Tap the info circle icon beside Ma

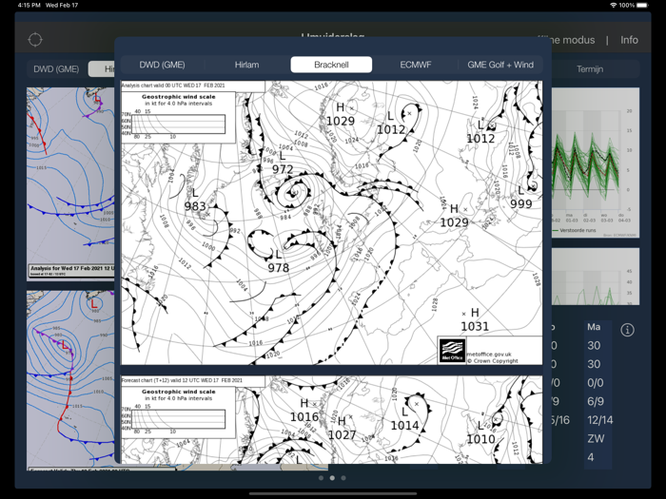[627, 330]
